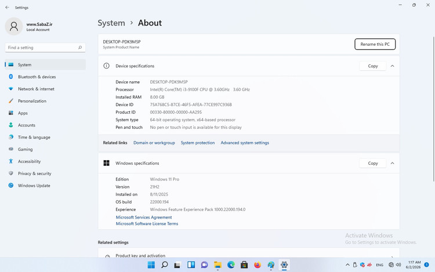
Task: Go to Network & internet
Action: tap(45, 89)
